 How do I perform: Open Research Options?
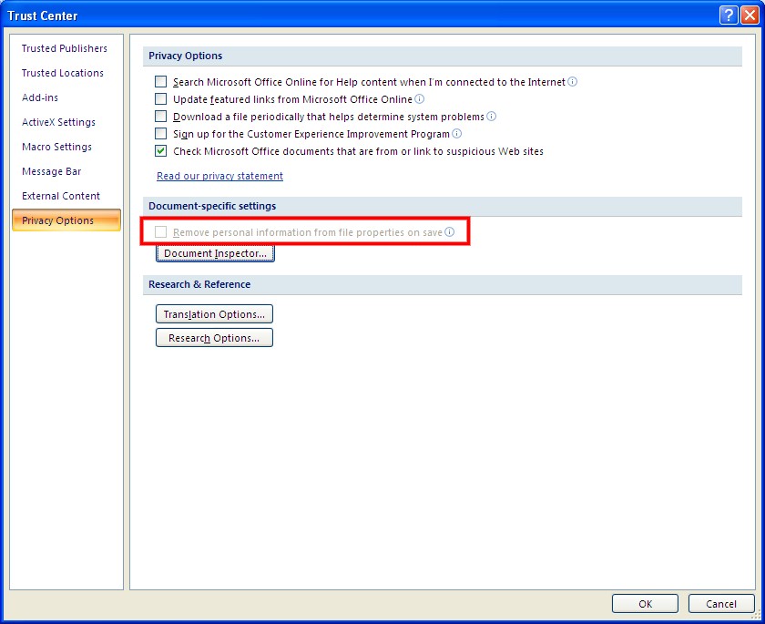[213, 337]
